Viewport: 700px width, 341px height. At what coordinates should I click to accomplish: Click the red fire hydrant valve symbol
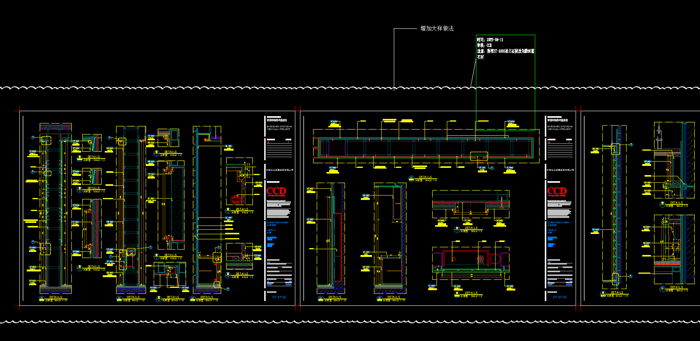pos(481,259)
